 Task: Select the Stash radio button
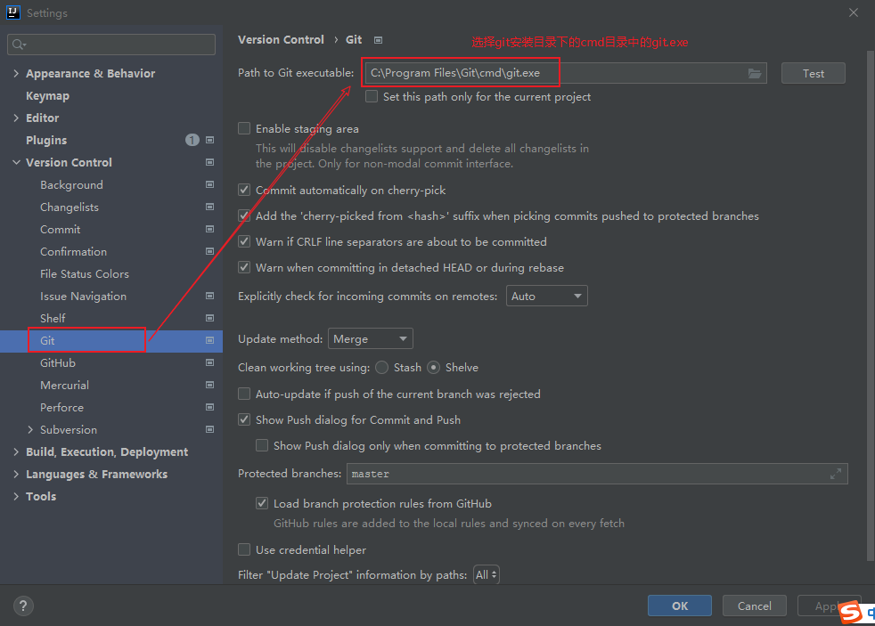(382, 367)
